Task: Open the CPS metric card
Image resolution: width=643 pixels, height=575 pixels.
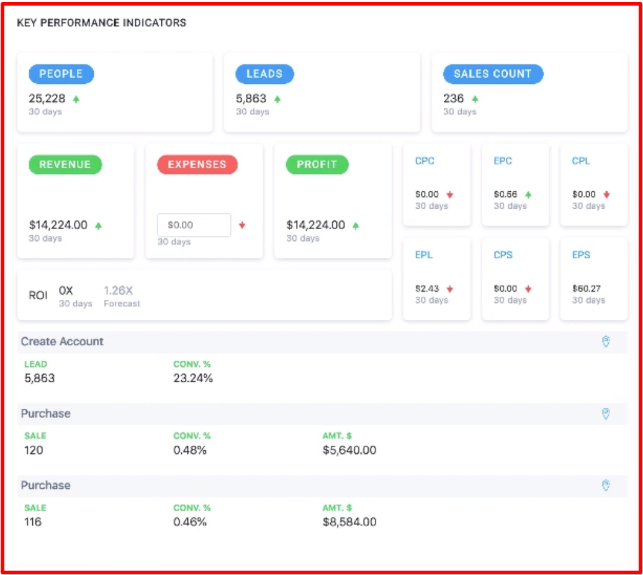Action: pyautogui.click(x=515, y=279)
